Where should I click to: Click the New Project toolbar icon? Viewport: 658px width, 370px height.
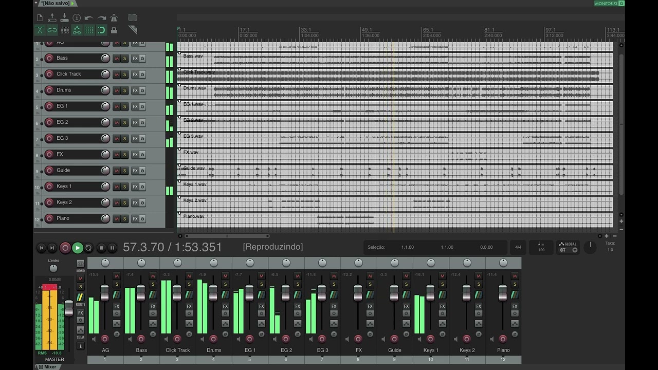click(40, 18)
